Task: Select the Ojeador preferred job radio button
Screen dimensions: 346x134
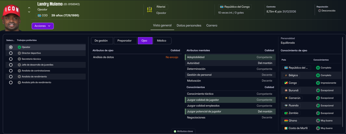Action: (11, 47)
